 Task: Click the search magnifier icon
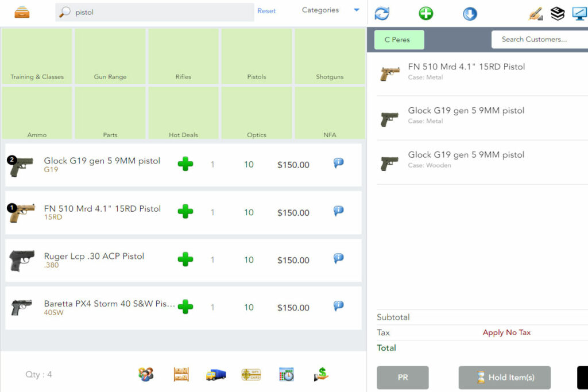64,12
